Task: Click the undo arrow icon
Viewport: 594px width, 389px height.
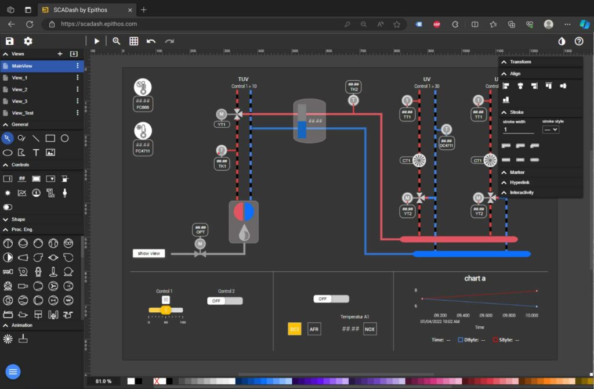Action: tap(151, 41)
